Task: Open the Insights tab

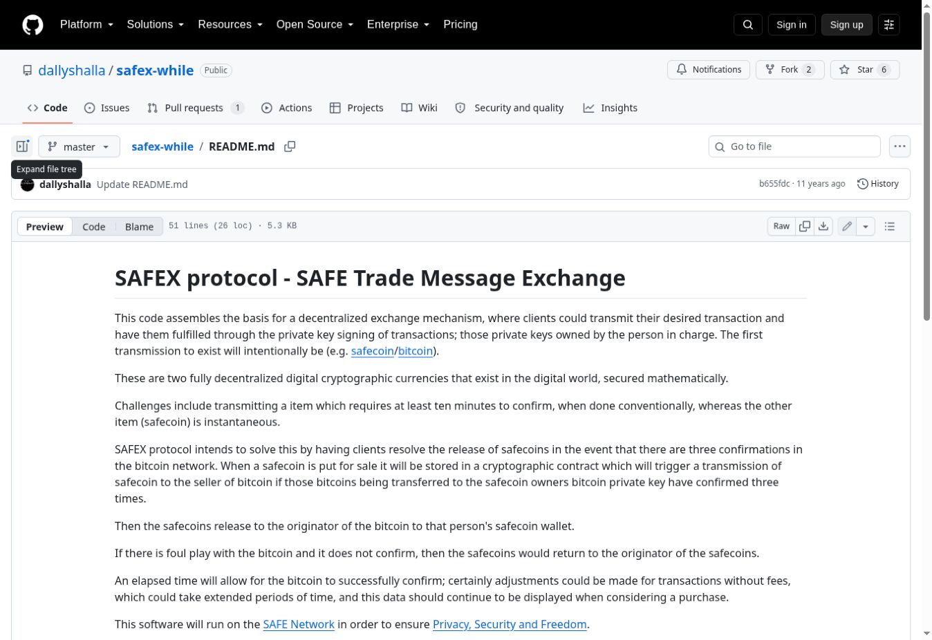Action: click(x=610, y=108)
